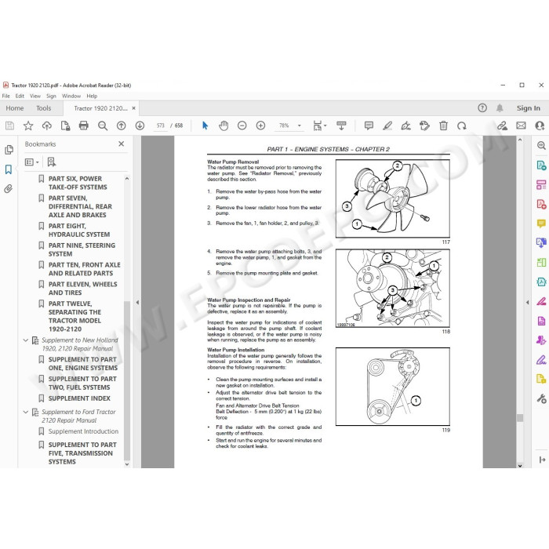The width and height of the screenshot is (549, 549).
Task: Click the upload to cloud icon
Action: pos(46,125)
